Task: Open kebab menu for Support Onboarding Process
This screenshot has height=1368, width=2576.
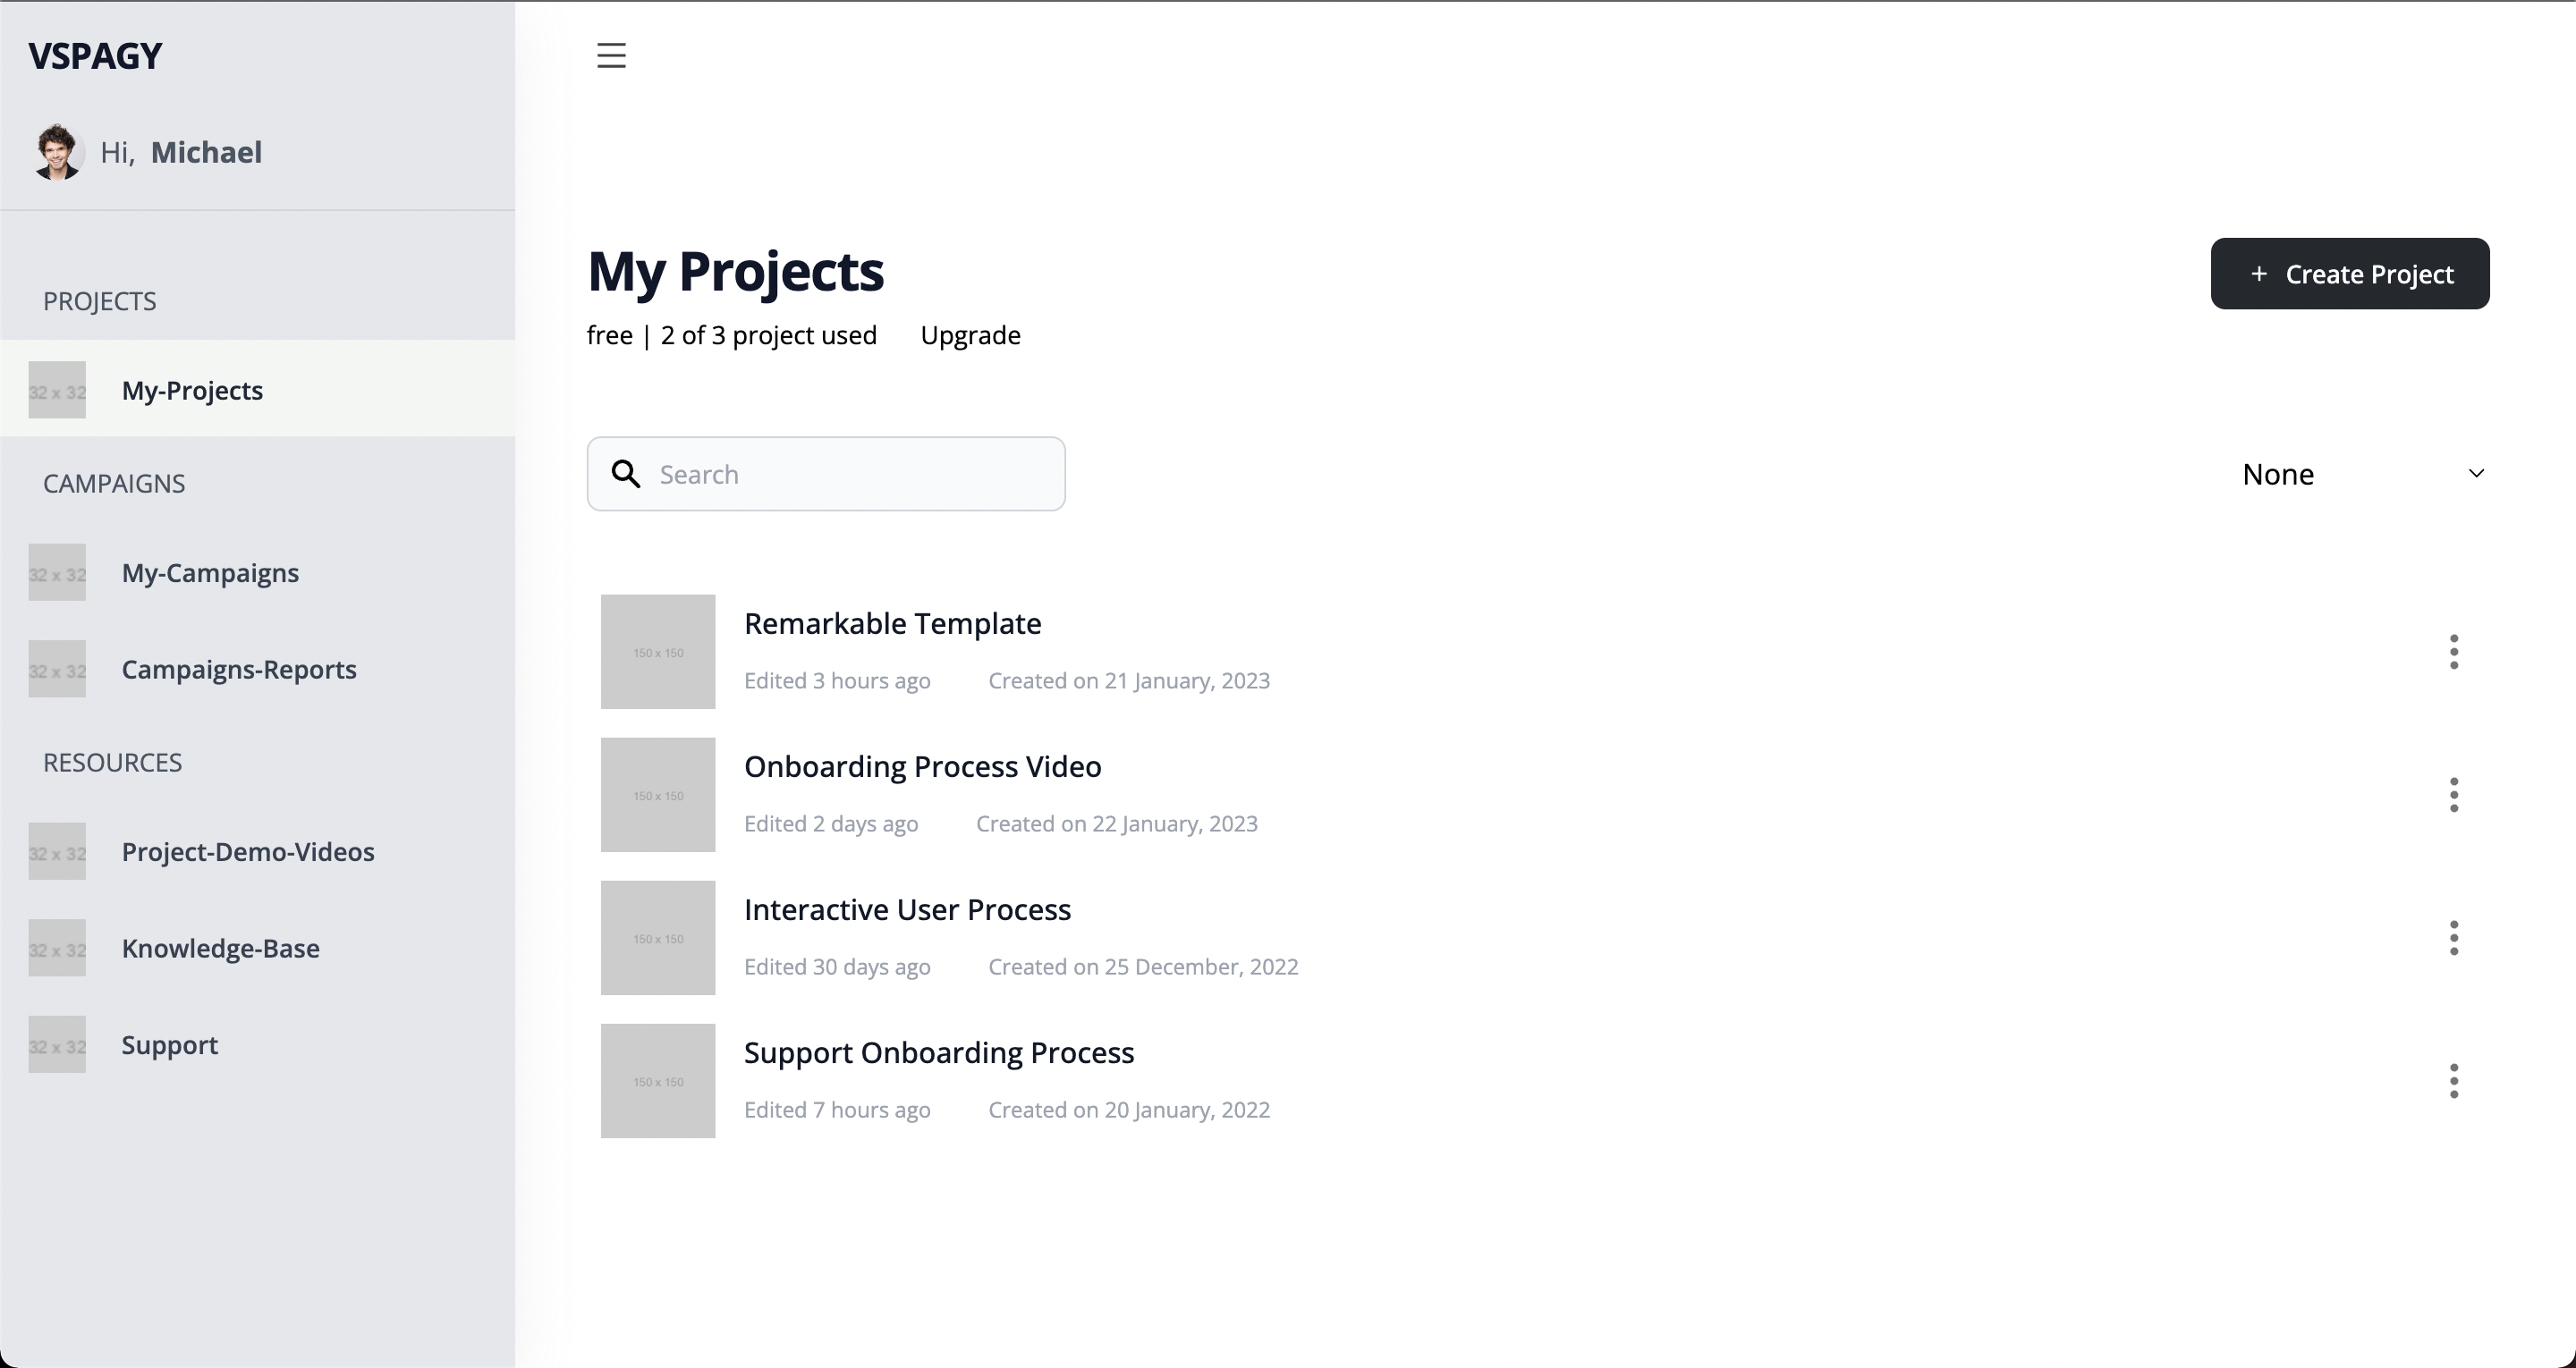Action: (2454, 1080)
